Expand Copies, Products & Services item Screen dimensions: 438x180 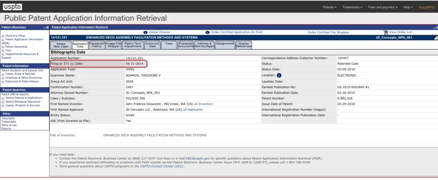tap(3, 106)
